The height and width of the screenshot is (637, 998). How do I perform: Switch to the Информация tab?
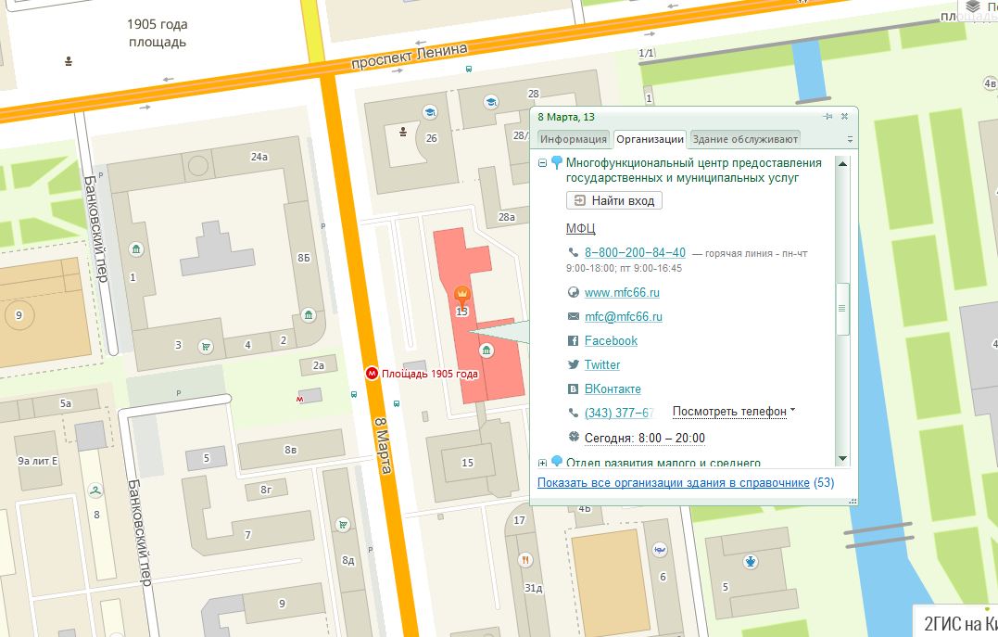pyautogui.click(x=574, y=139)
